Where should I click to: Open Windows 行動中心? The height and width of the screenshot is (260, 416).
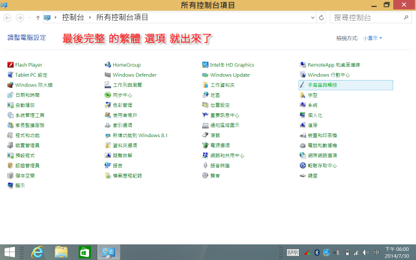point(325,75)
